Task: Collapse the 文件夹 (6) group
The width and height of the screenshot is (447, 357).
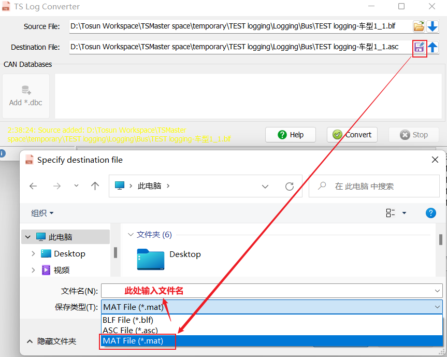Action: point(130,235)
